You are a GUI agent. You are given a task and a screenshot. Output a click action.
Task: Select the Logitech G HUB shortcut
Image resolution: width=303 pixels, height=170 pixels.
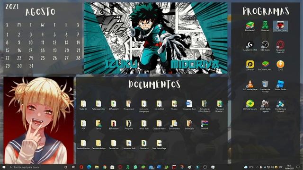[x=250, y=46]
